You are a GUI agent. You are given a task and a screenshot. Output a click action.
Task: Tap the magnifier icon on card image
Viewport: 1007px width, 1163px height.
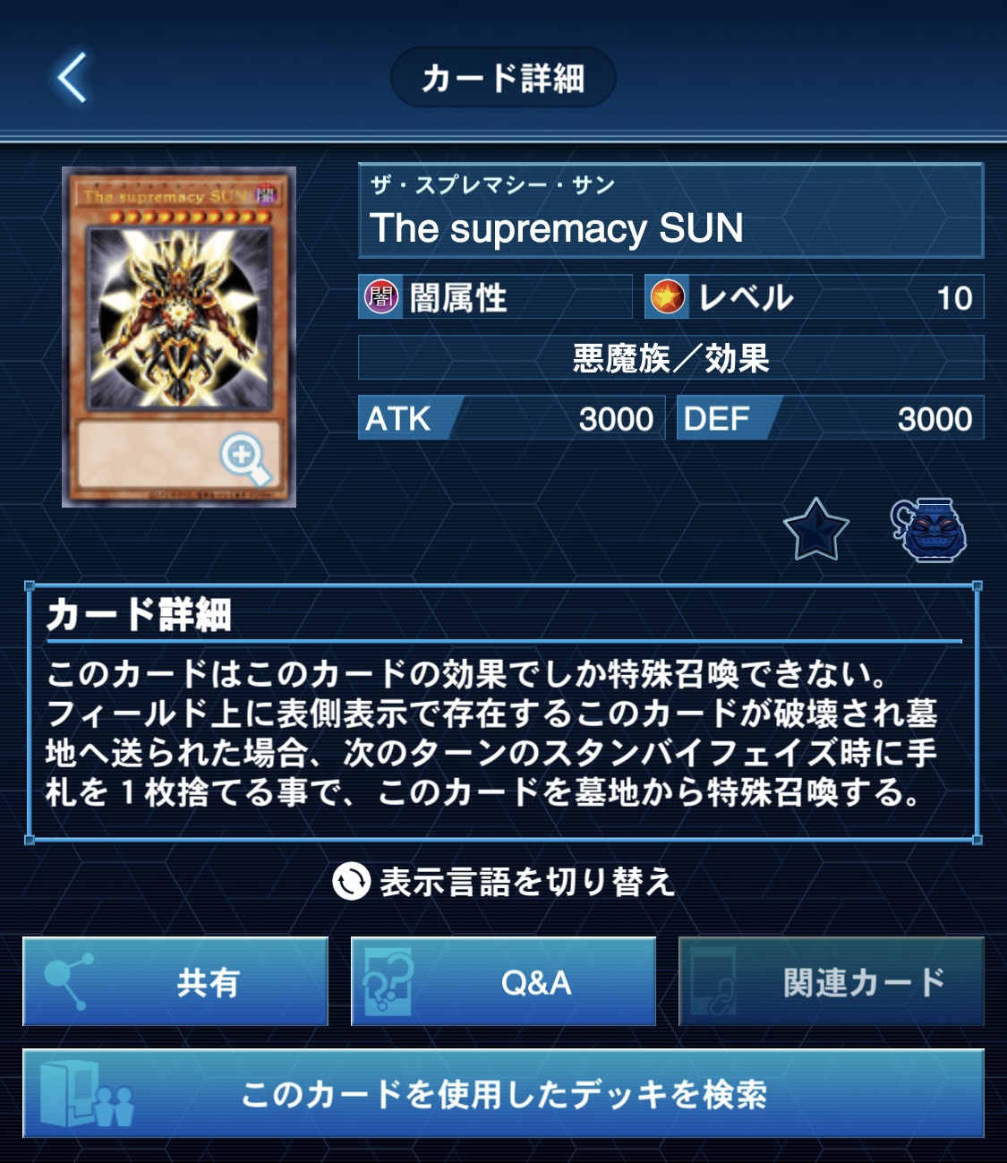(x=244, y=459)
